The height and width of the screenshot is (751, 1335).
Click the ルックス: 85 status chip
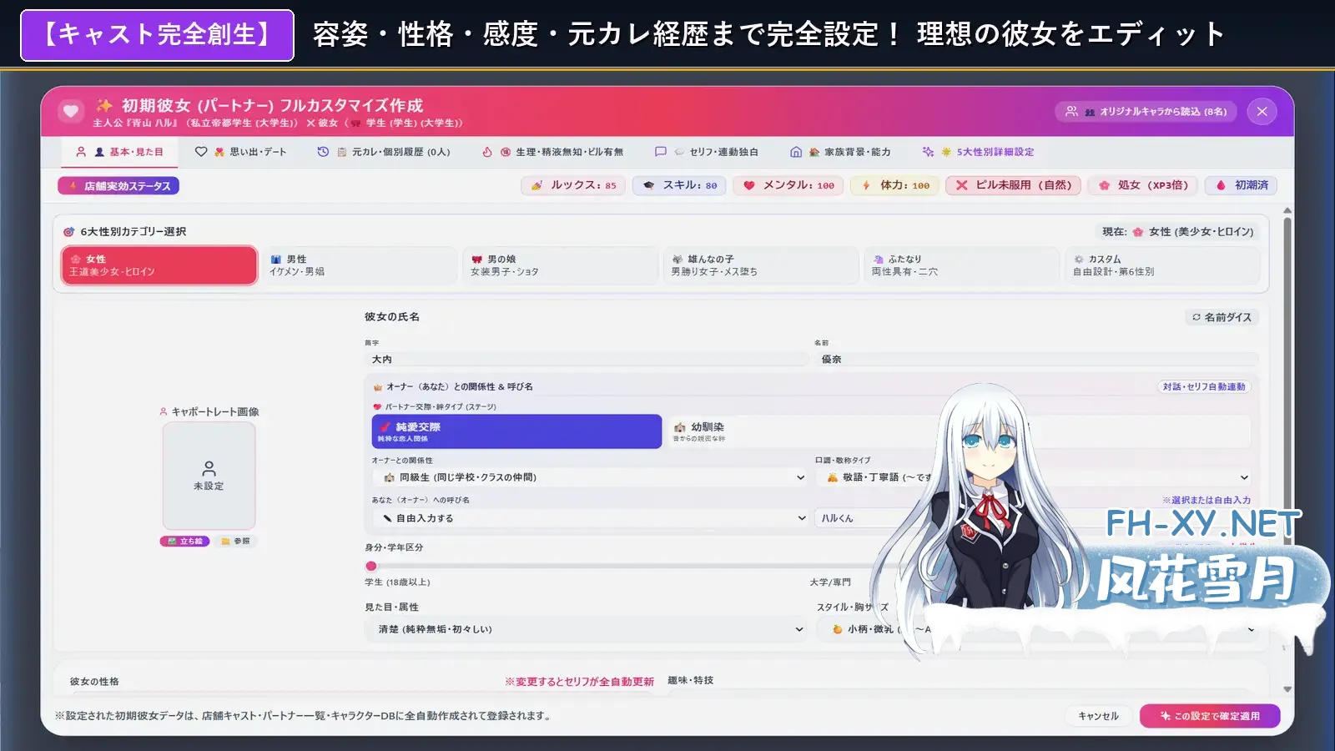(574, 185)
